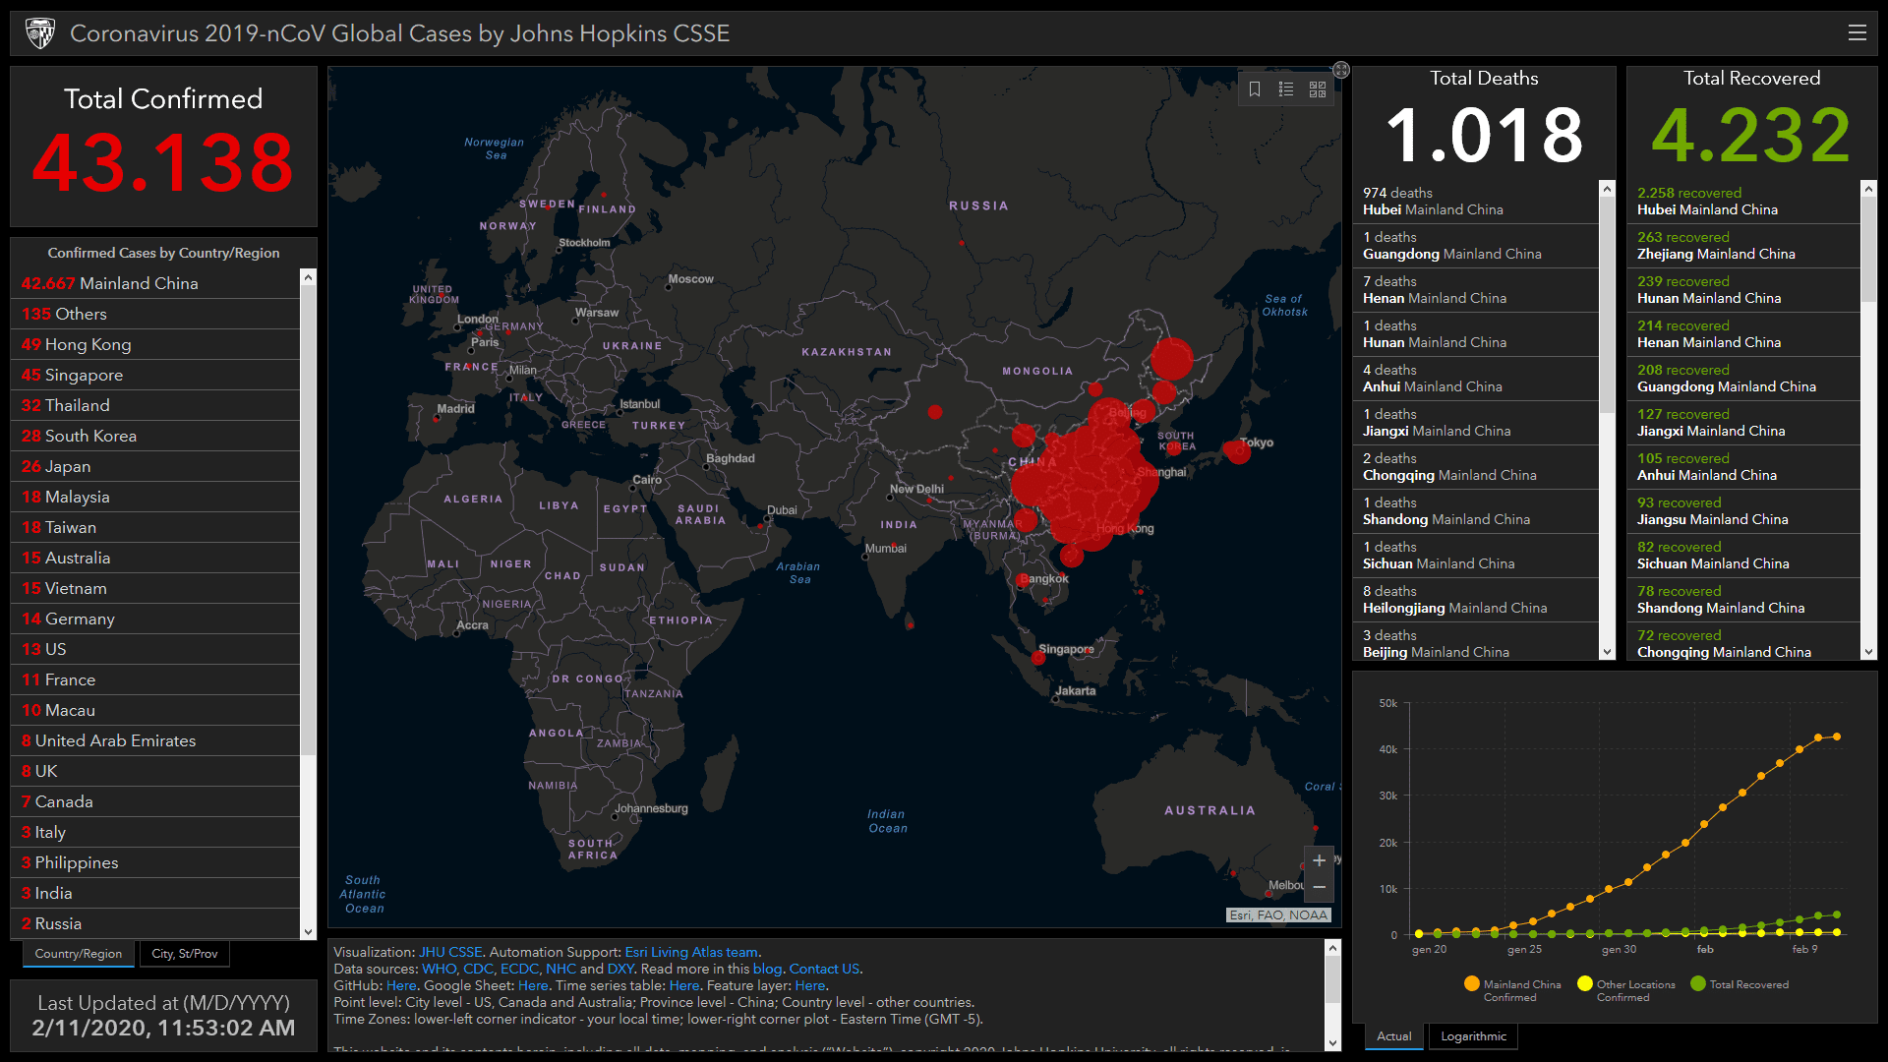Open the map bookmarks icon
This screenshot has height=1062, width=1888.
pyautogui.click(x=1255, y=89)
